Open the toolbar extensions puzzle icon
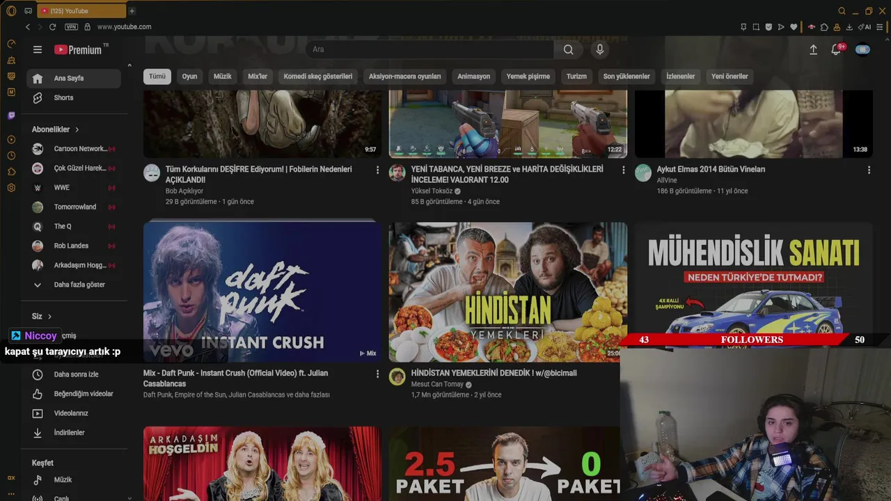The image size is (891, 501). pyautogui.click(x=824, y=26)
